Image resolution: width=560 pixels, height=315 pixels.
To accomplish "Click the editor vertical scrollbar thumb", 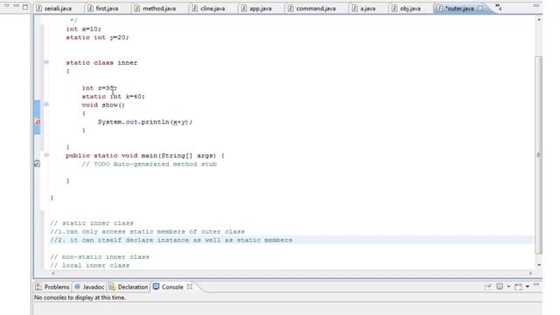I will (539, 155).
